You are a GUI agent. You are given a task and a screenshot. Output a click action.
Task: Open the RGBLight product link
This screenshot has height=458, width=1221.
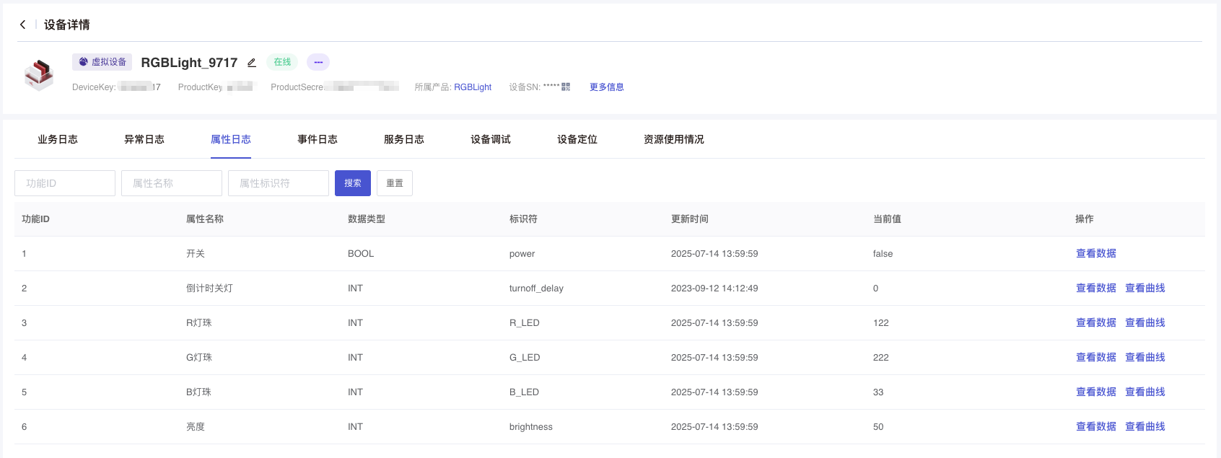[473, 87]
